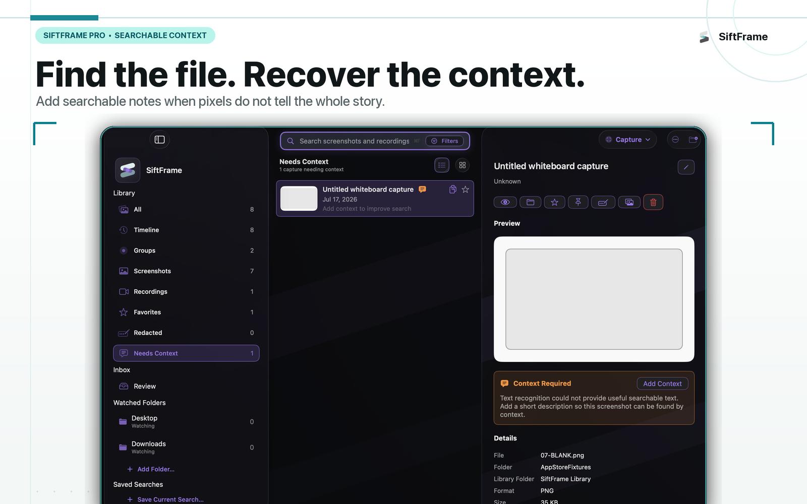Click the Add Folder... link
Screen dimensions: 807x504
[x=151, y=469]
